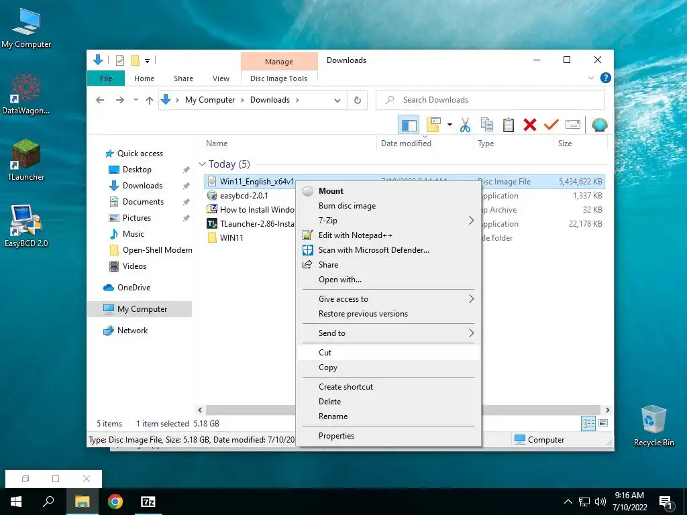Choose Copy in the context menu
The image size is (687, 515).
click(388, 367)
